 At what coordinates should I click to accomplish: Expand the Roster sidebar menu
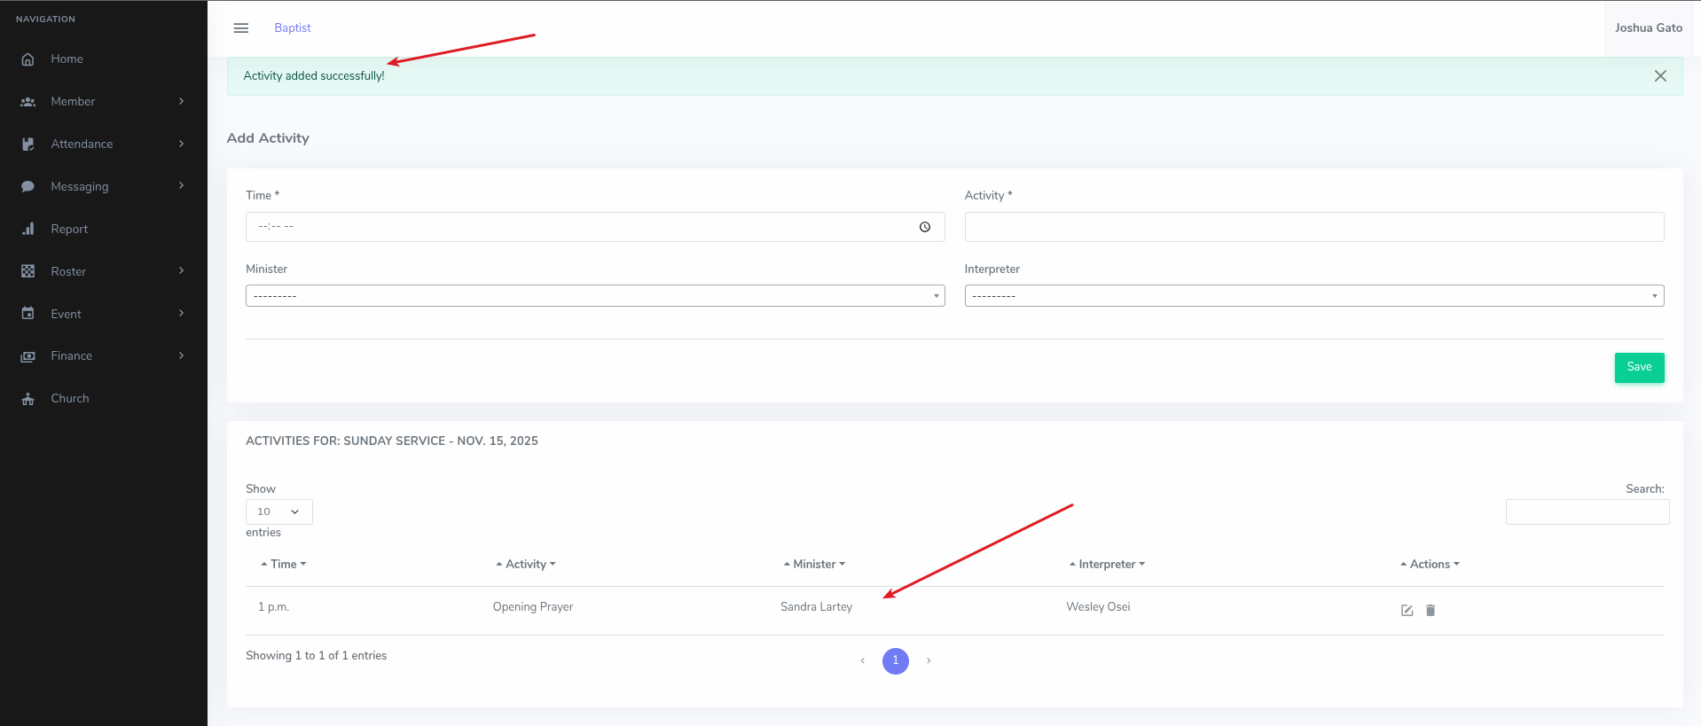click(103, 271)
